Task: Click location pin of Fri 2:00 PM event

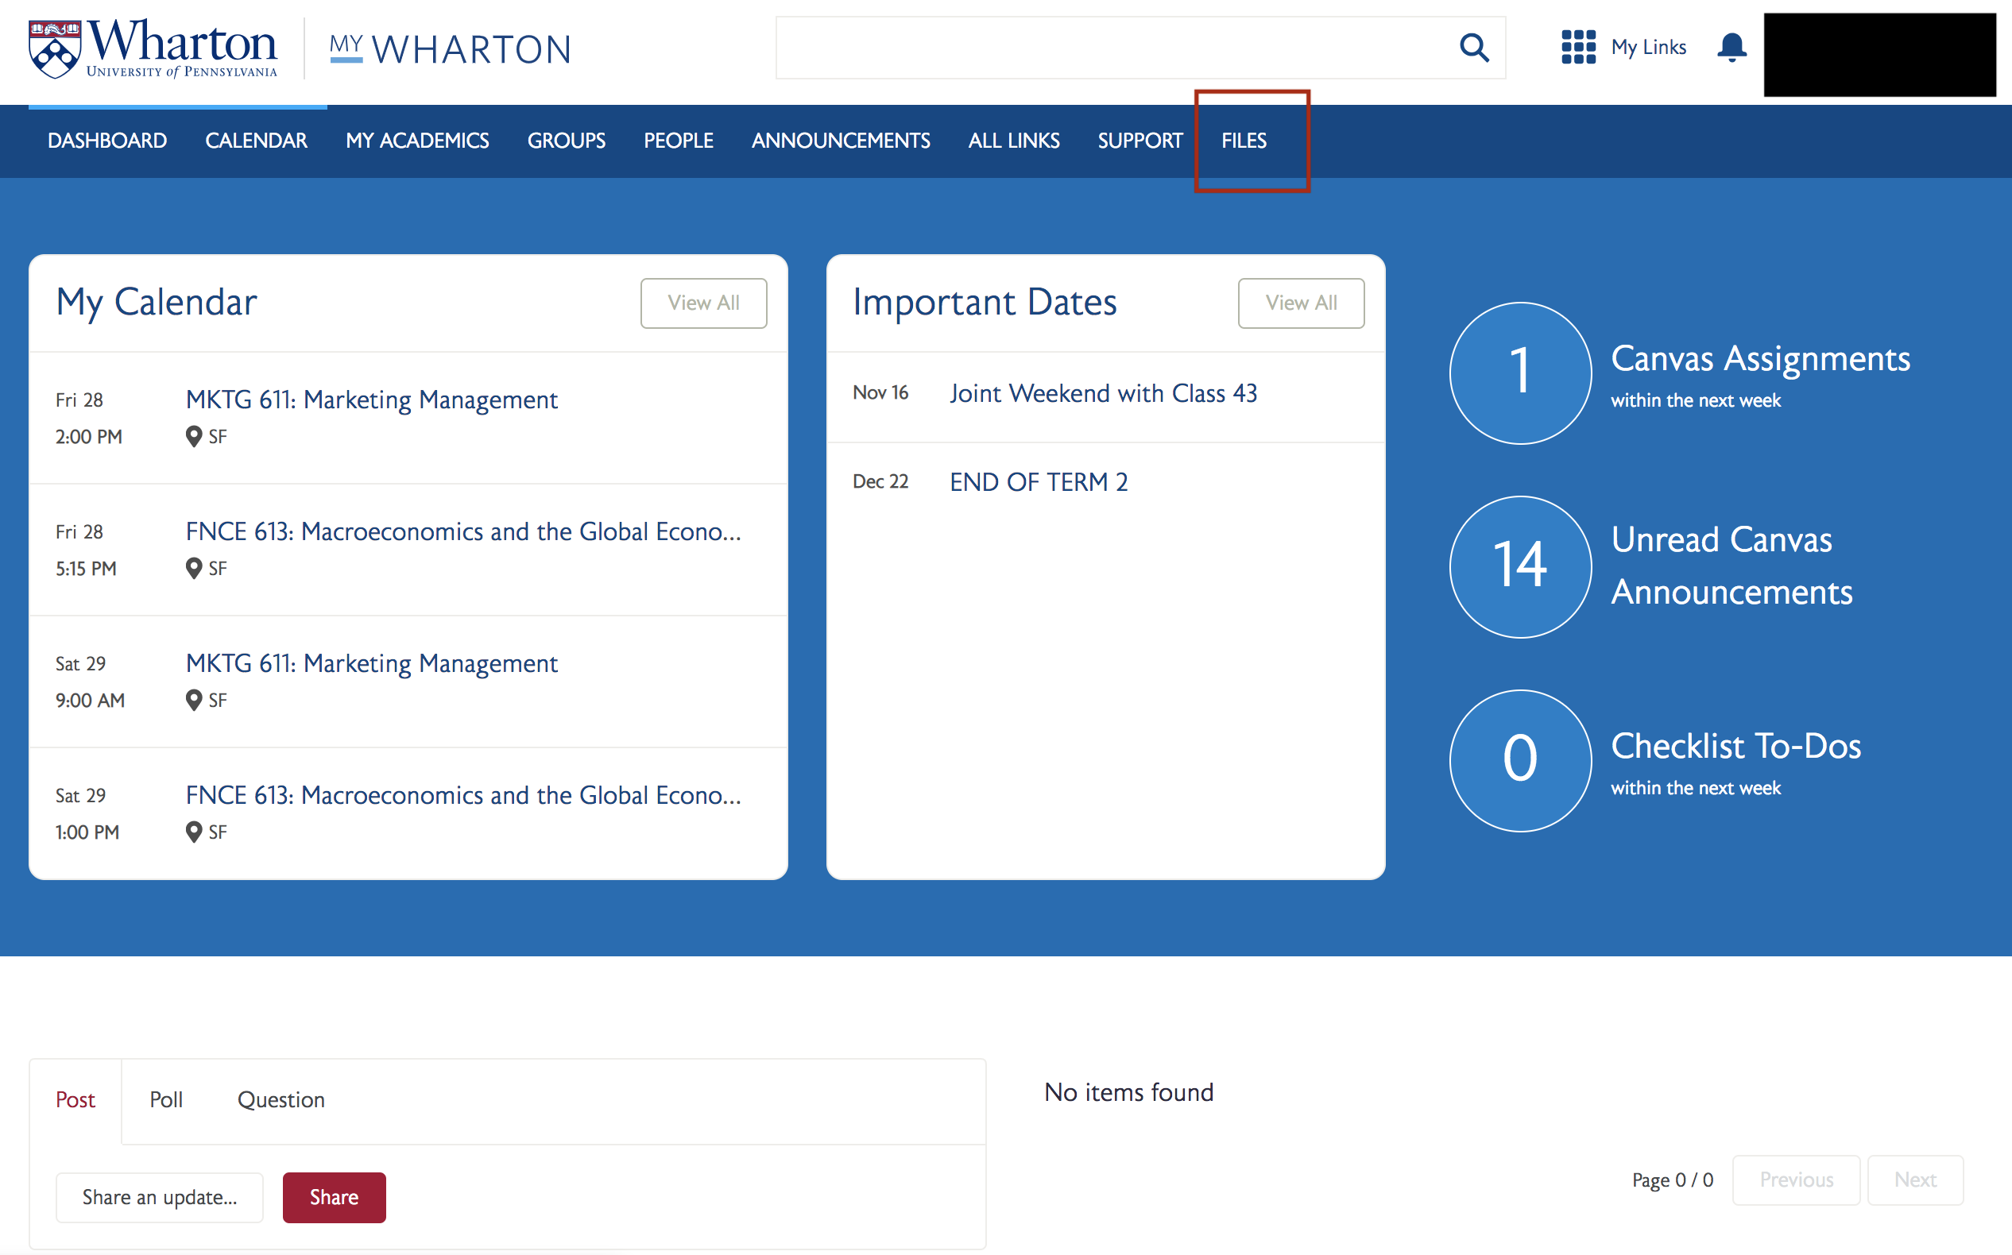Action: pyautogui.click(x=193, y=437)
